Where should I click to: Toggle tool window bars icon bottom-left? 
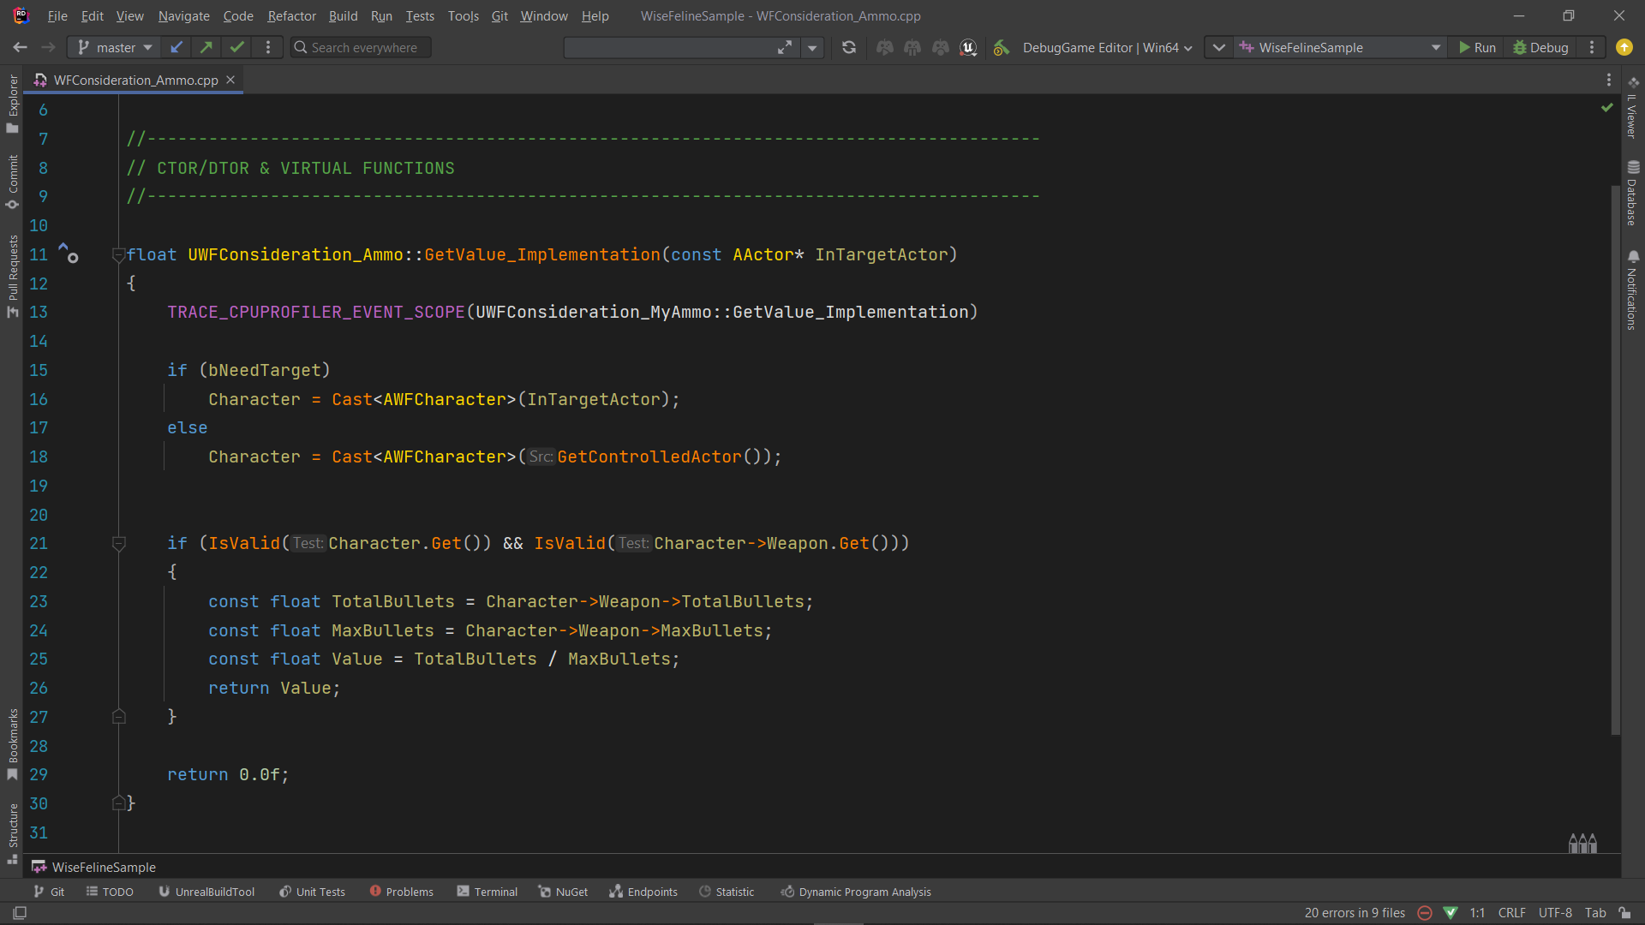click(20, 913)
